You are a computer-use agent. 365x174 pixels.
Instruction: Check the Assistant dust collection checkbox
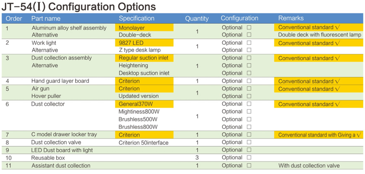pos(249,166)
